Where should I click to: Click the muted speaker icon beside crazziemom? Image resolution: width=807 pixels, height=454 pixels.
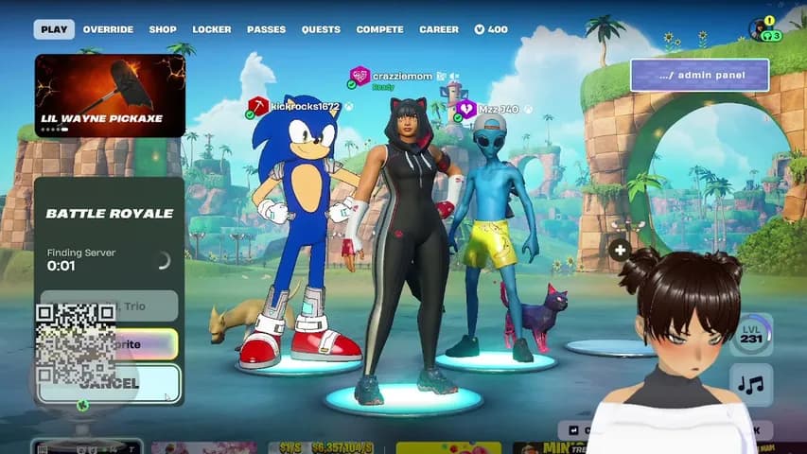click(454, 77)
